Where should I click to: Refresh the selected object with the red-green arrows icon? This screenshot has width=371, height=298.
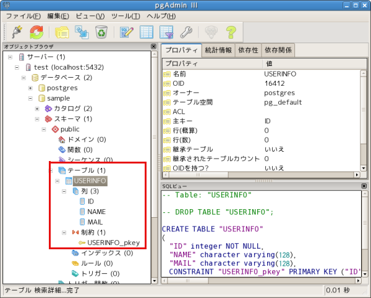point(36,32)
